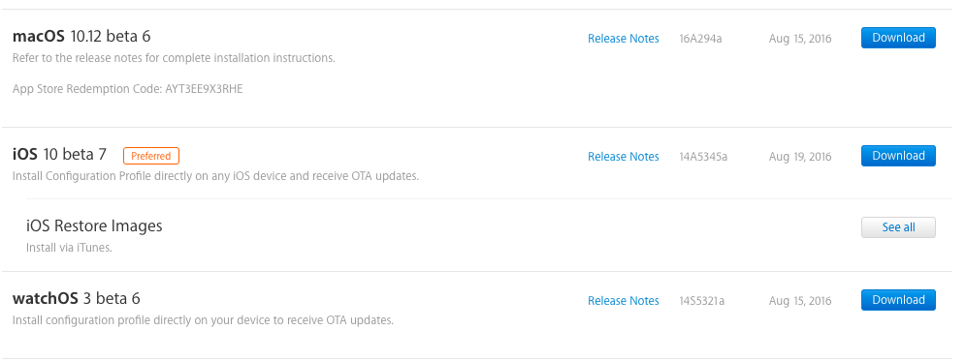966x360 pixels.
Task: Click the iOS Restore Images heading
Action: coord(94,226)
